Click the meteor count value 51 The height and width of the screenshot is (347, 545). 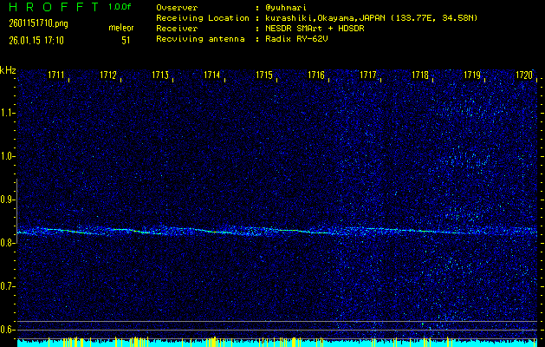click(126, 39)
